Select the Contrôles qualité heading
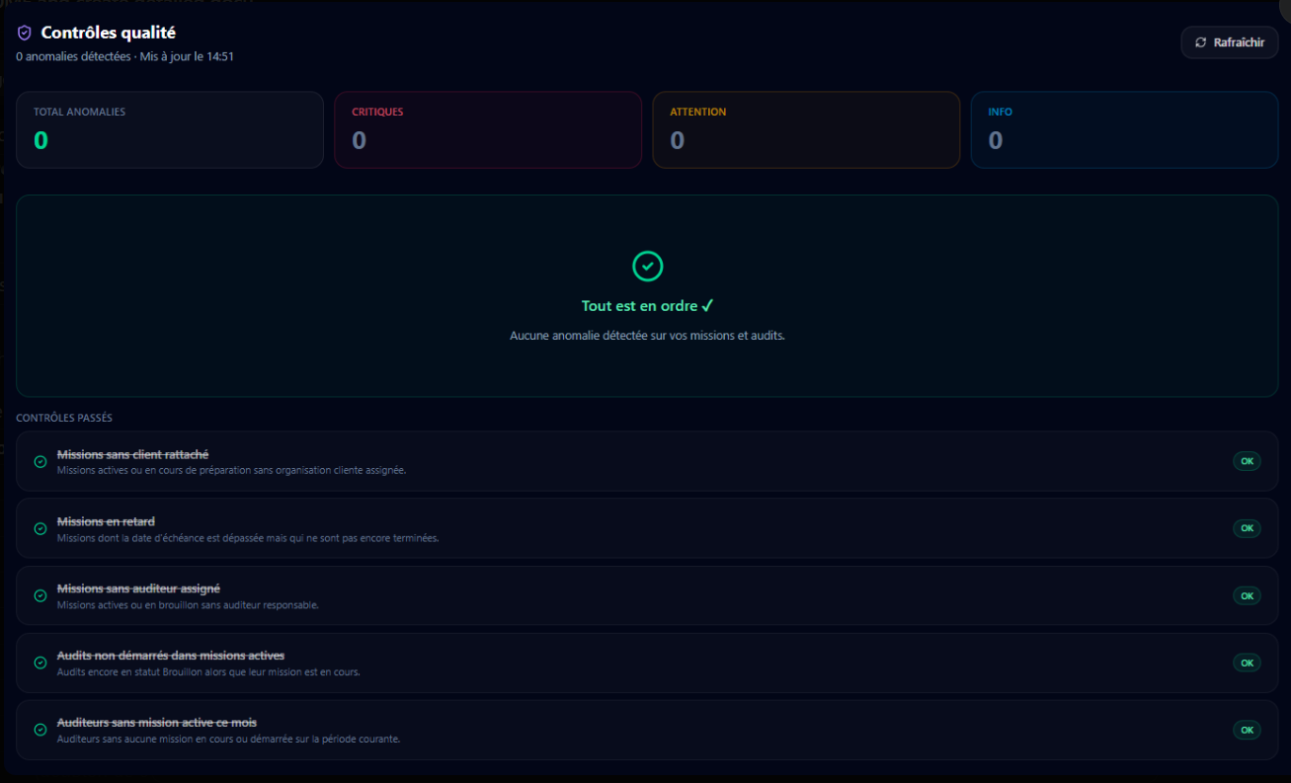The width and height of the screenshot is (1291, 783). pyautogui.click(x=109, y=34)
